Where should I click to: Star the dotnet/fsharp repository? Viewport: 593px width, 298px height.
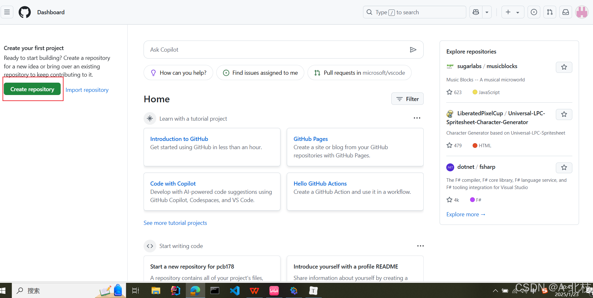click(x=564, y=168)
